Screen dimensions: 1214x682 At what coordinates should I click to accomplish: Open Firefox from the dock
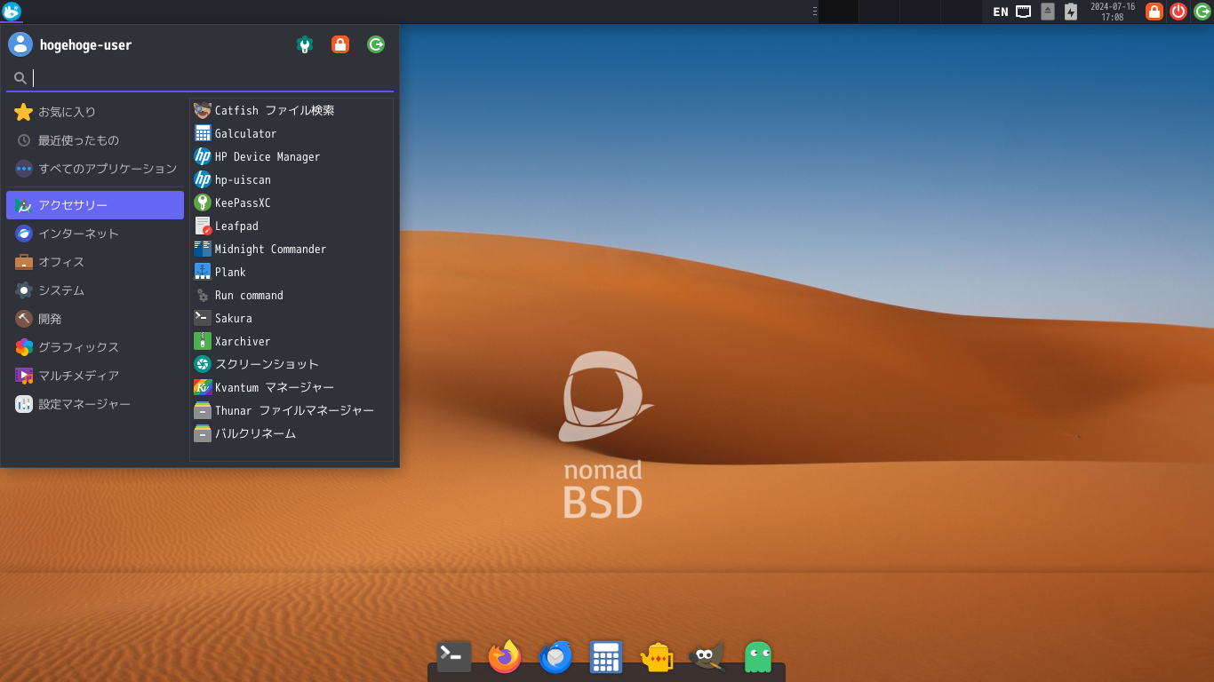[505, 656]
